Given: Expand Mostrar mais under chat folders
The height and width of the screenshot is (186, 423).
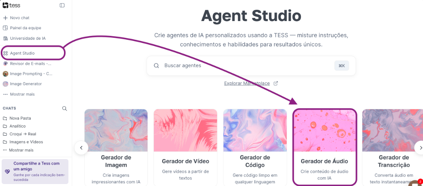Looking at the screenshot, I should [18, 150].
